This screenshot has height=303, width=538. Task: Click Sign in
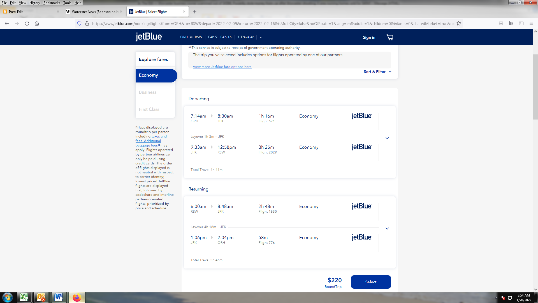369,37
